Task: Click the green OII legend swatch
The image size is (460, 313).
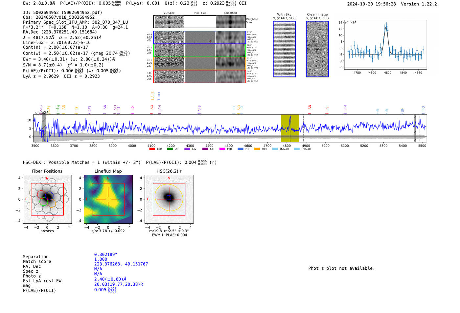Action: (x=170, y=149)
